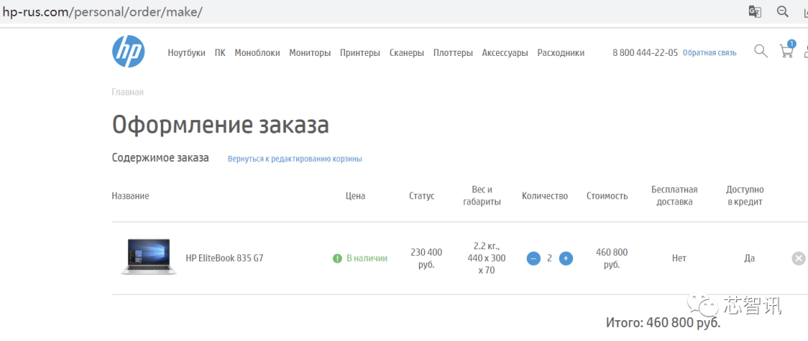The height and width of the screenshot is (341, 808).
Task: Click the Название column header
Action: click(x=130, y=196)
